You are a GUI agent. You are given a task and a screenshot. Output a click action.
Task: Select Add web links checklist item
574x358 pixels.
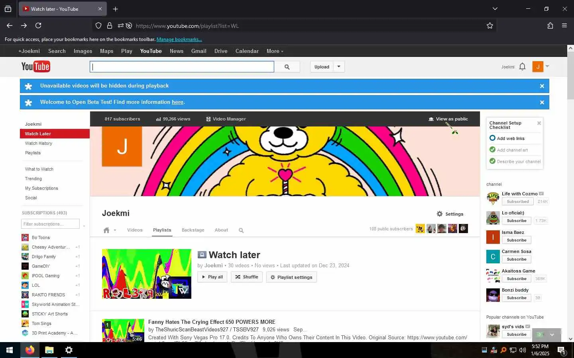pyautogui.click(x=507, y=138)
